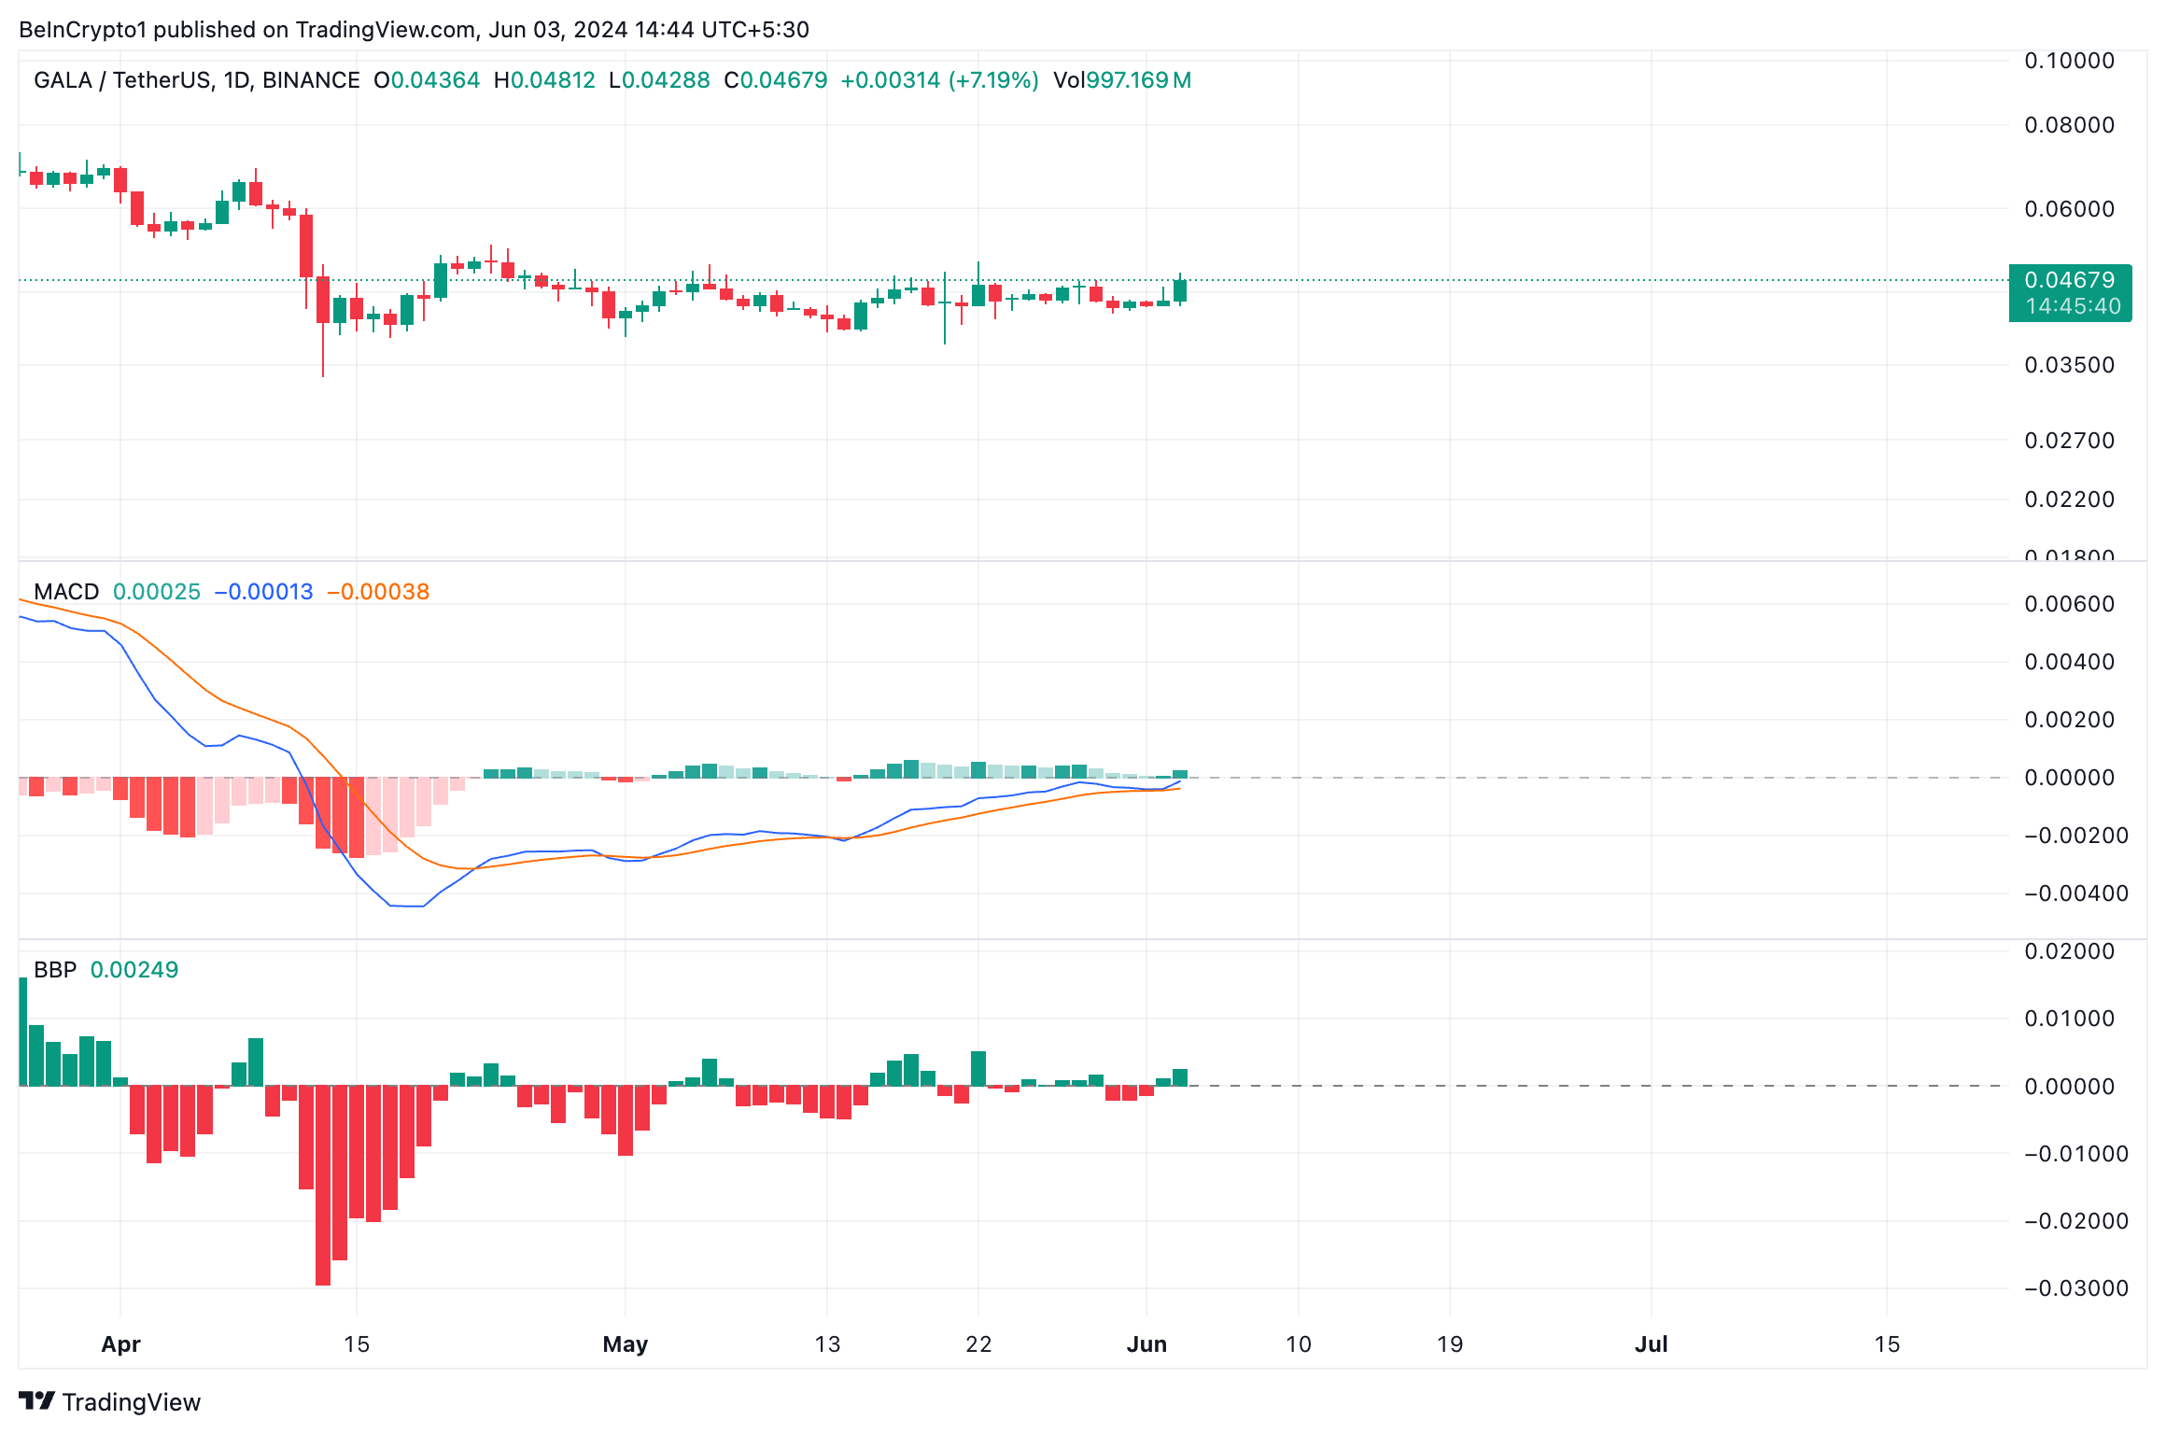This screenshot has width=2166, height=1434.
Task: Click the Jun label on time axis
Action: pos(1146,1344)
